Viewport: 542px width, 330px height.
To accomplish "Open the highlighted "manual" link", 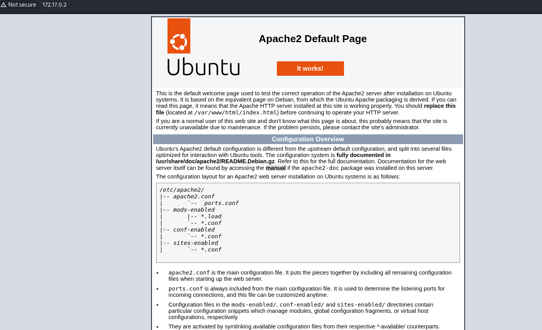I will [276, 168].
